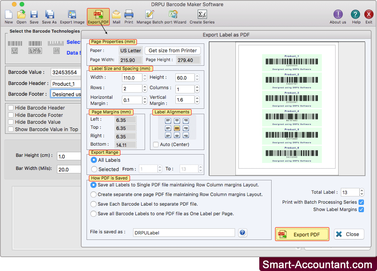The width and height of the screenshot is (377, 271).
Task: Open an existing file with the Open icon
Action: click(21, 15)
